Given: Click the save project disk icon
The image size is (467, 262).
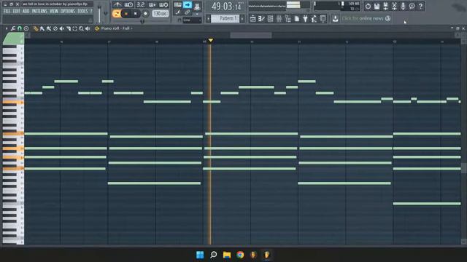Looking at the screenshot, I should [x=377, y=6].
